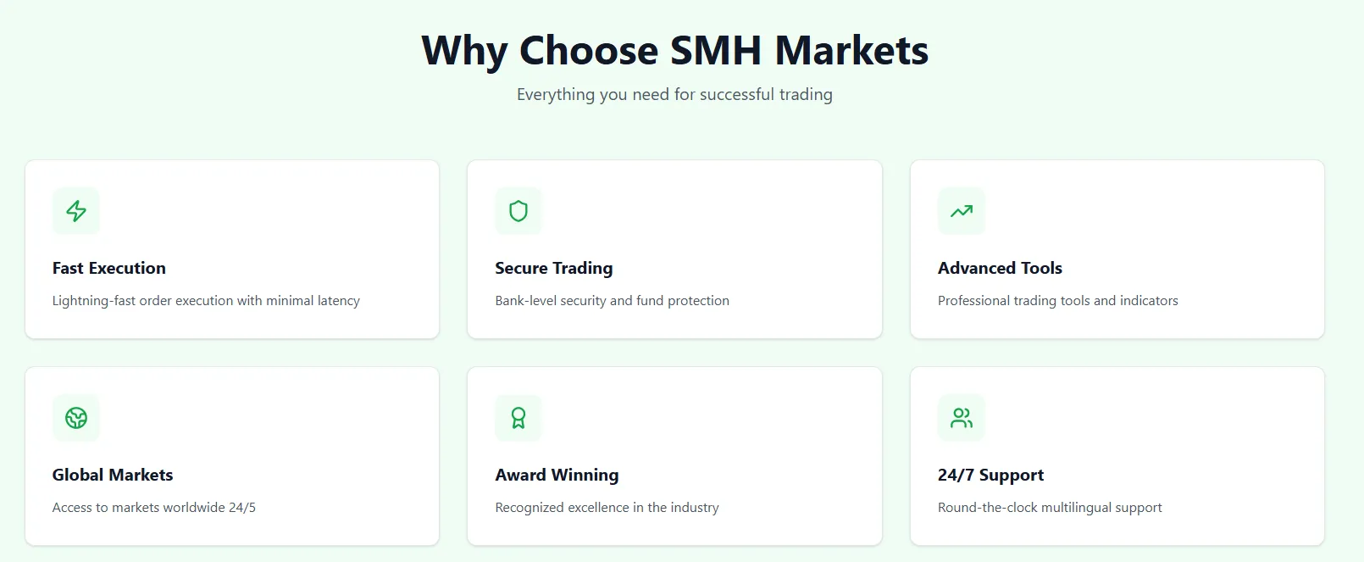The width and height of the screenshot is (1364, 562).
Task: Click the 'Why Choose SMH Markets' title
Action: pyautogui.click(x=674, y=51)
